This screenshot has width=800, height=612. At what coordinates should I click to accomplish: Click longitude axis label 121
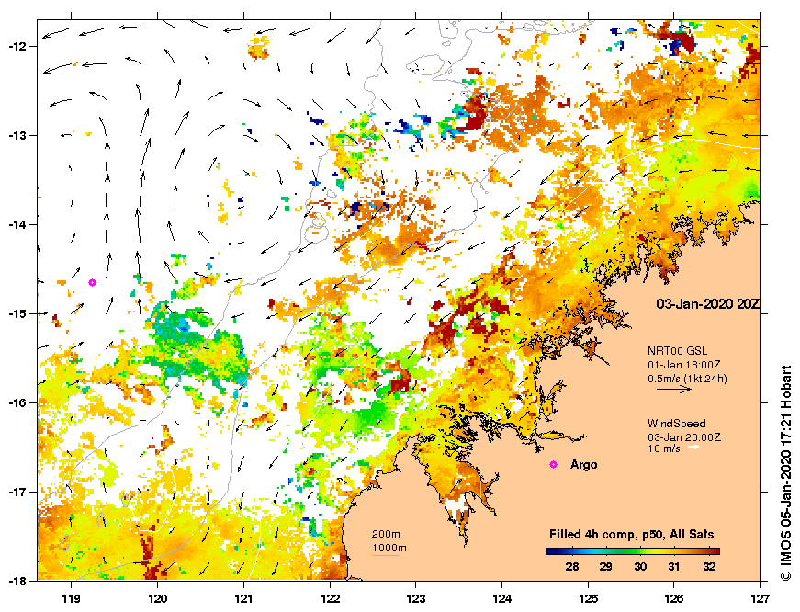coord(243,598)
